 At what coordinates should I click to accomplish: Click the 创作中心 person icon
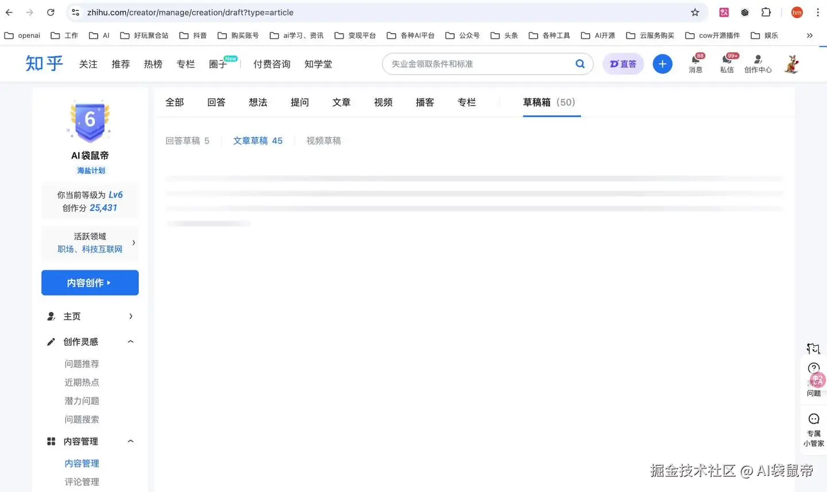coord(758,60)
